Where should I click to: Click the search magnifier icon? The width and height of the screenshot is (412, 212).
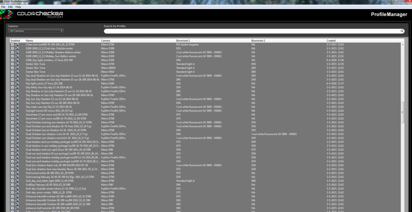(402, 31)
